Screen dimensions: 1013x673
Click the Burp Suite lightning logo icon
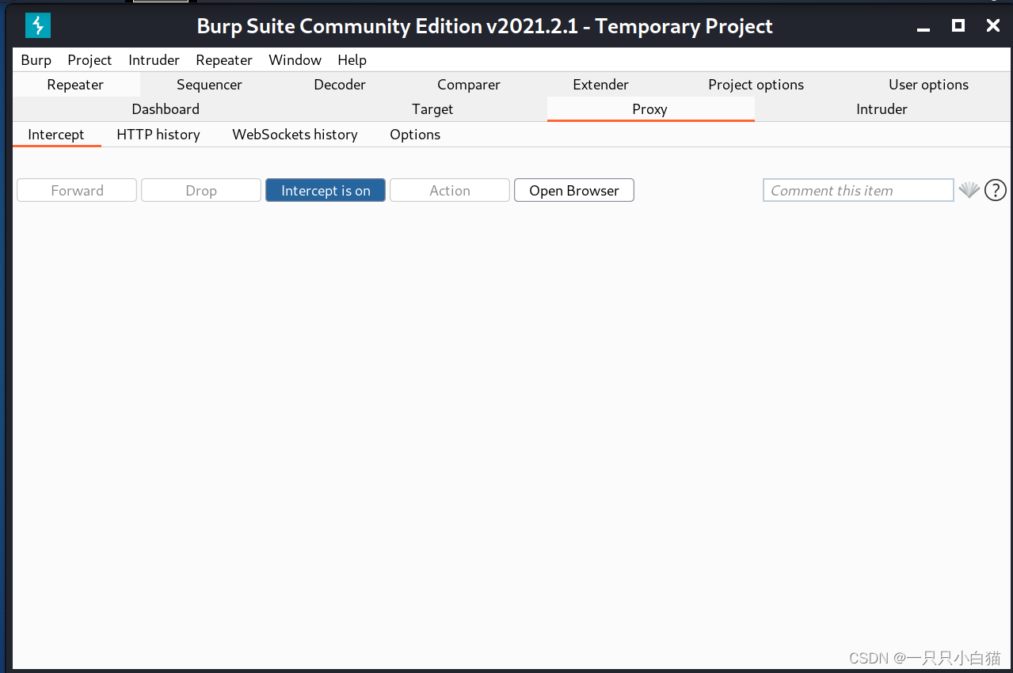pyautogui.click(x=37, y=26)
